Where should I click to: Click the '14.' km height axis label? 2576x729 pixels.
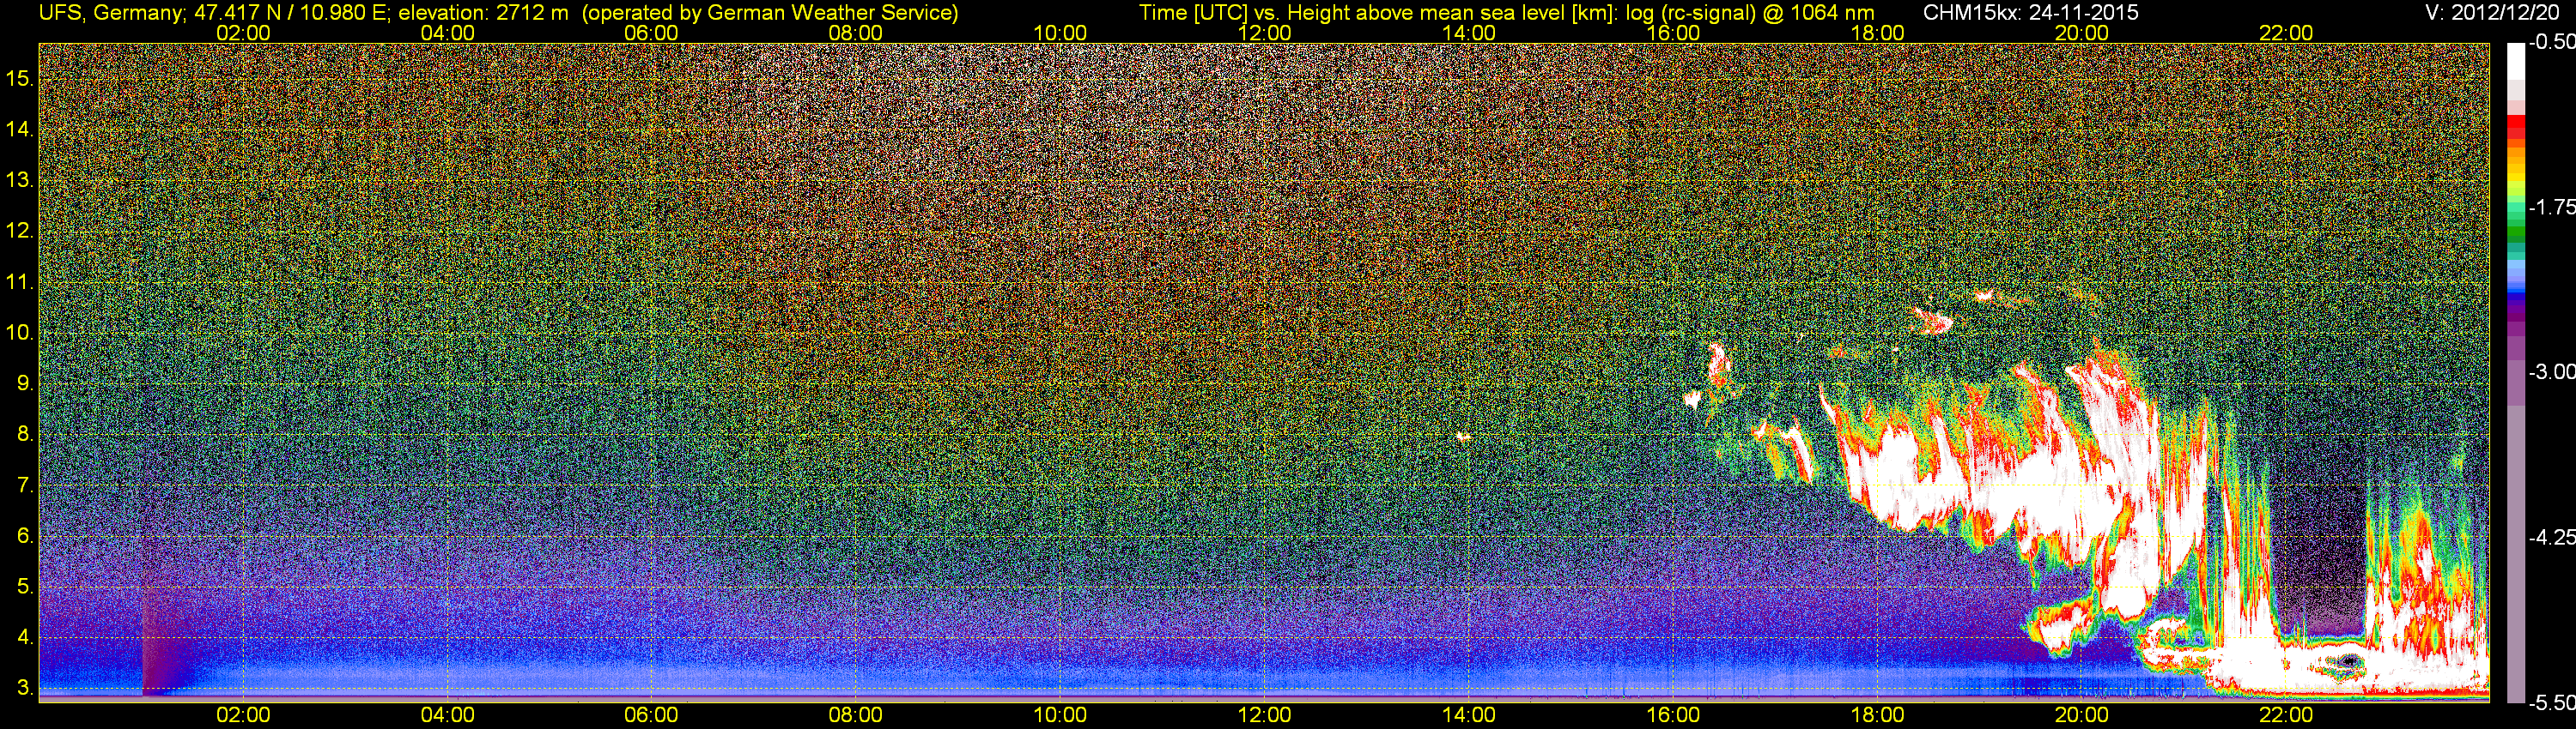point(21,129)
